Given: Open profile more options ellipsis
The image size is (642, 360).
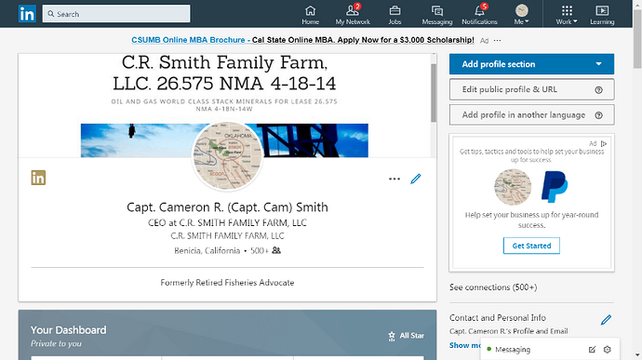Looking at the screenshot, I should click(x=395, y=179).
